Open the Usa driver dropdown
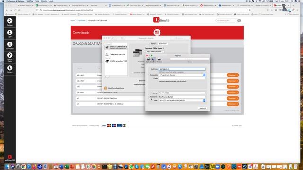The width and height of the screenshot is (303, 170). coord(182,100)
